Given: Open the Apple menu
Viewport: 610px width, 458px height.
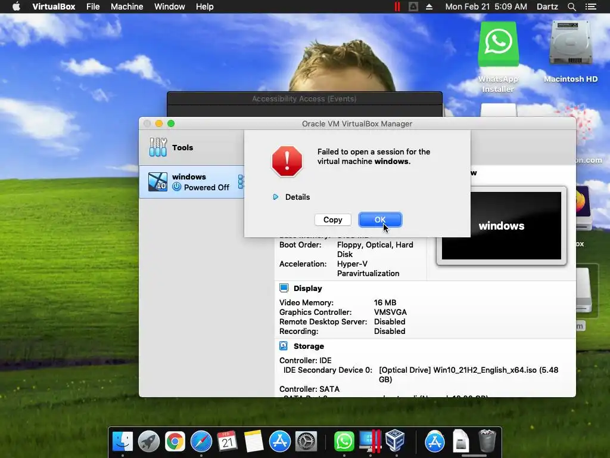Looking at the screenshot, I should point(16,7).
